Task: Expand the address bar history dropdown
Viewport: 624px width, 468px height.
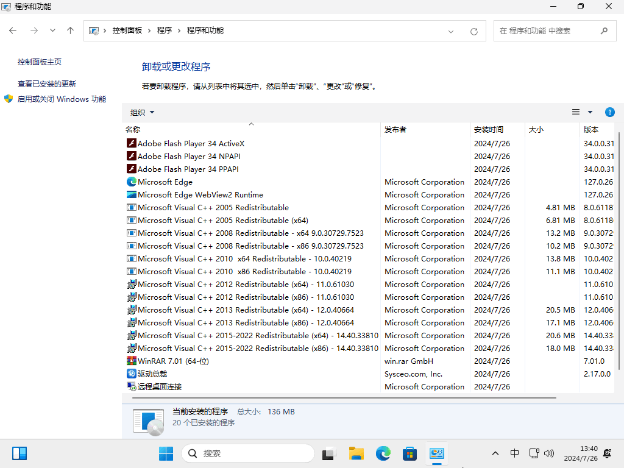Action: coord(451,31)
